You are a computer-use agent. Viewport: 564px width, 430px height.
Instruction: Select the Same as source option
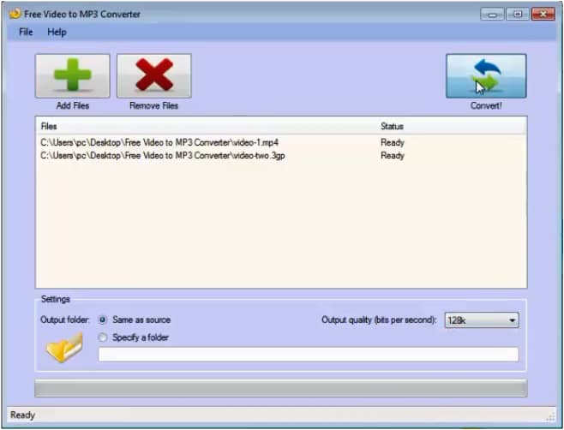(104, 320)
